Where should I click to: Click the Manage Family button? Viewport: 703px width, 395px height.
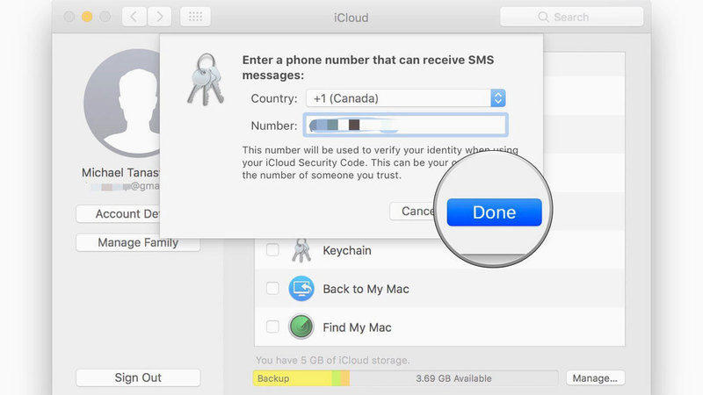point(138,243)
